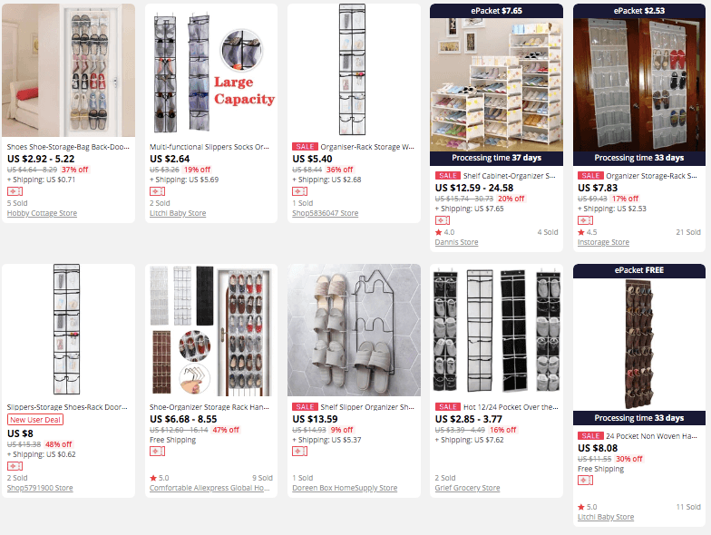This screenshot has height=535, width=711.
Task: Visit Grief Grocery Store link
Action: pyautogui.click(x=467, y=488)
